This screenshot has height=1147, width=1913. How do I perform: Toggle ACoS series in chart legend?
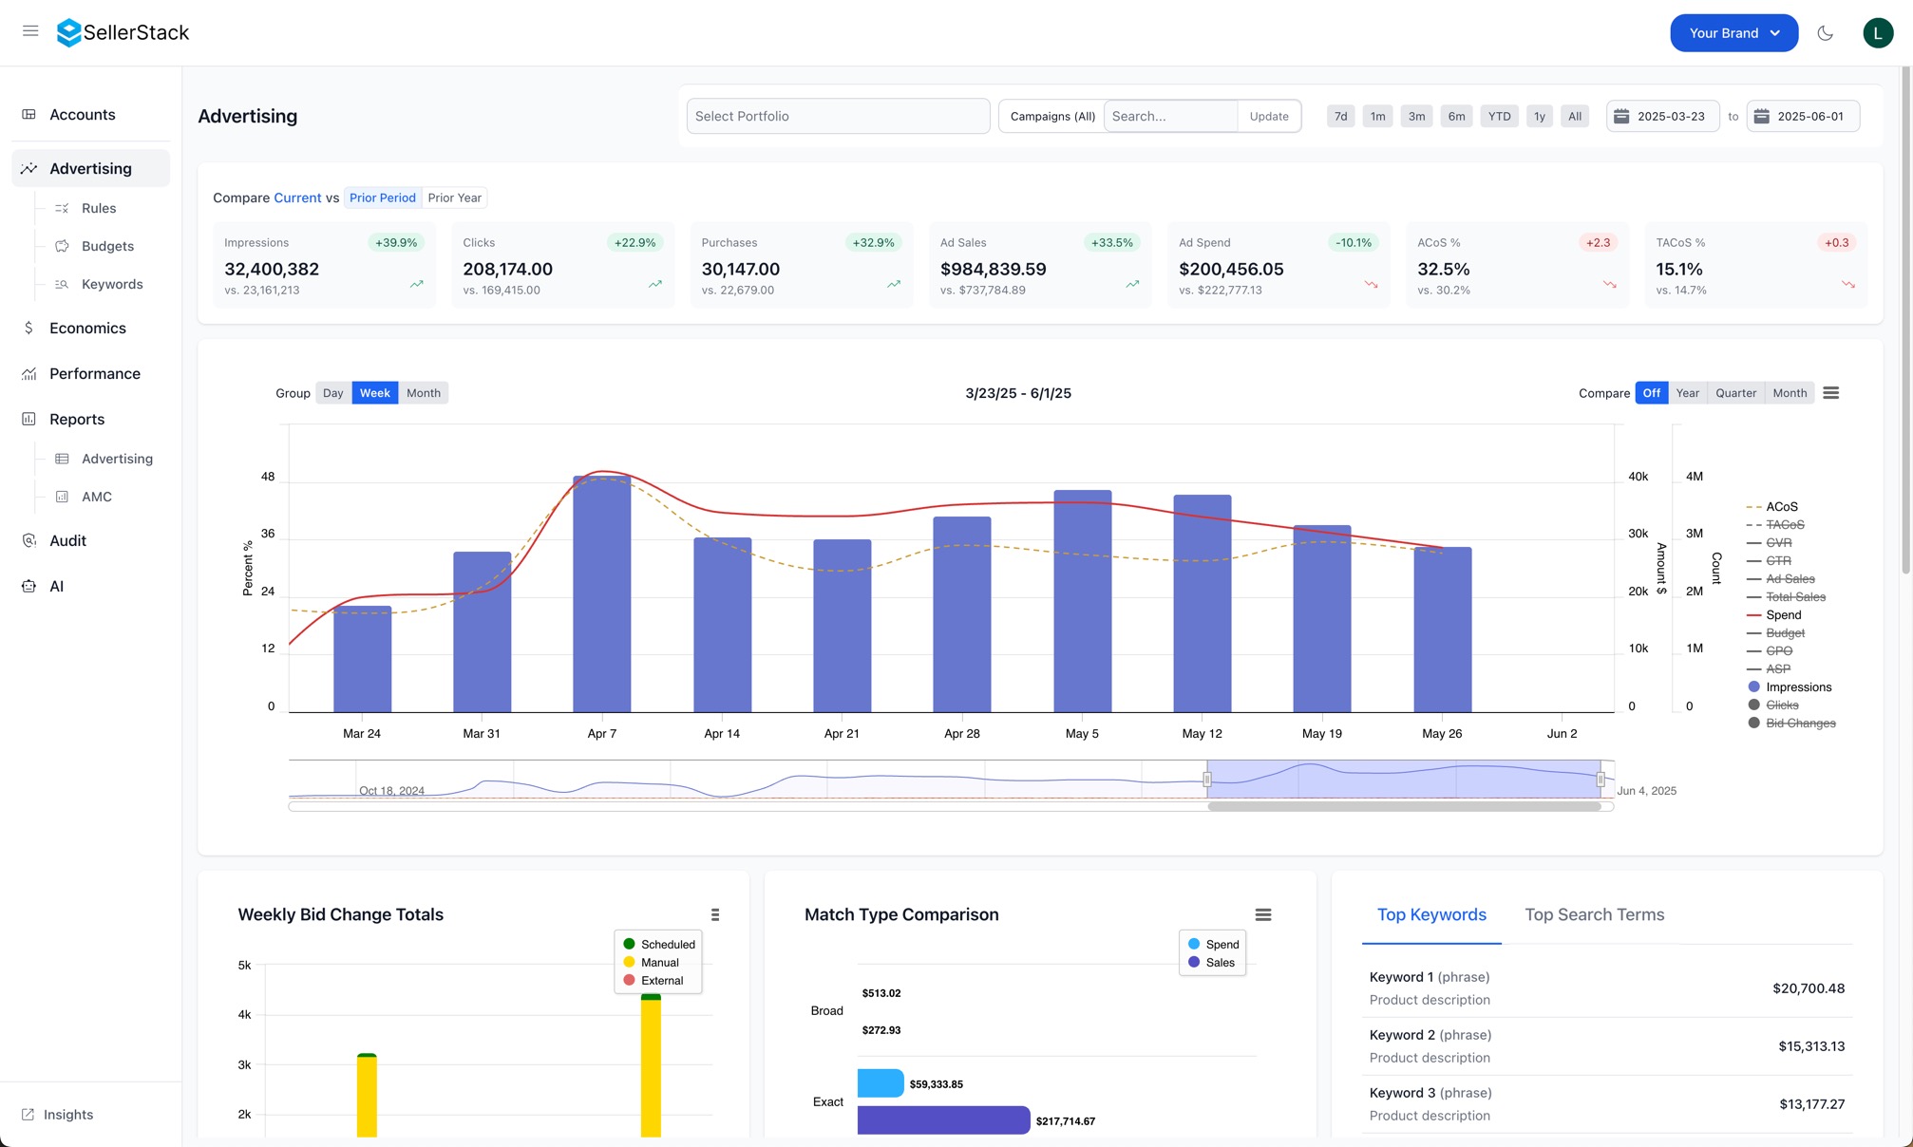1771,507
